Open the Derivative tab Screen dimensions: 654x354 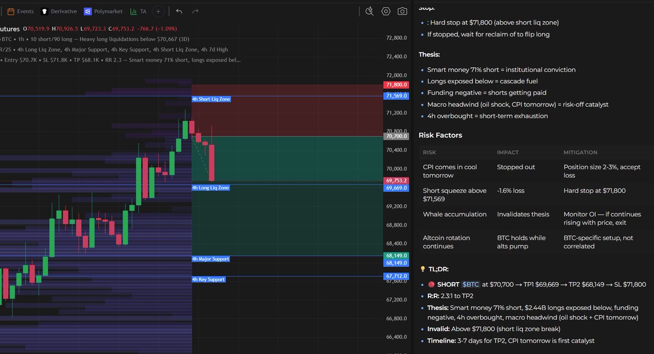click(x=60, y=11)
